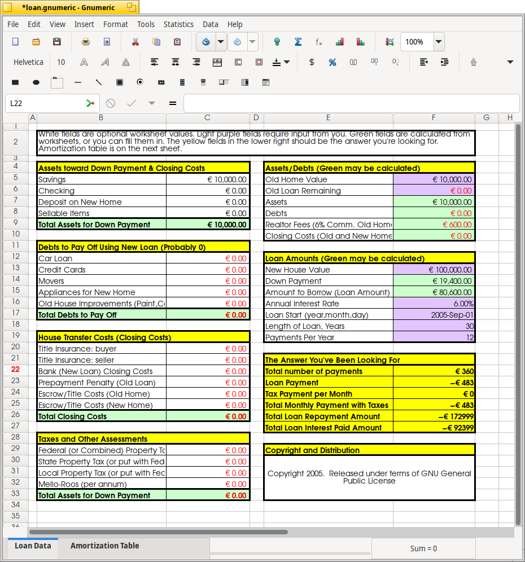Insert a hyperlink with globe icon
The height and width of the screenshot is (562, 525).
pyautogui.click(x=277, y=42)
